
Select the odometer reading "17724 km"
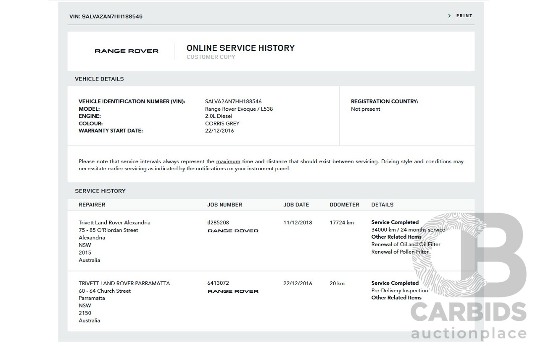coord(342,223)
